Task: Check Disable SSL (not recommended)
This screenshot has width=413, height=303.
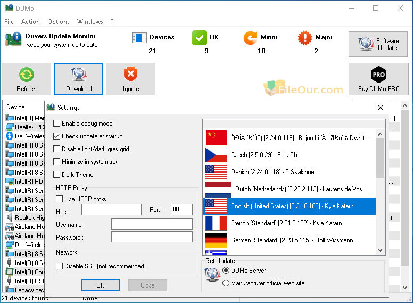Action: (59, 266)
